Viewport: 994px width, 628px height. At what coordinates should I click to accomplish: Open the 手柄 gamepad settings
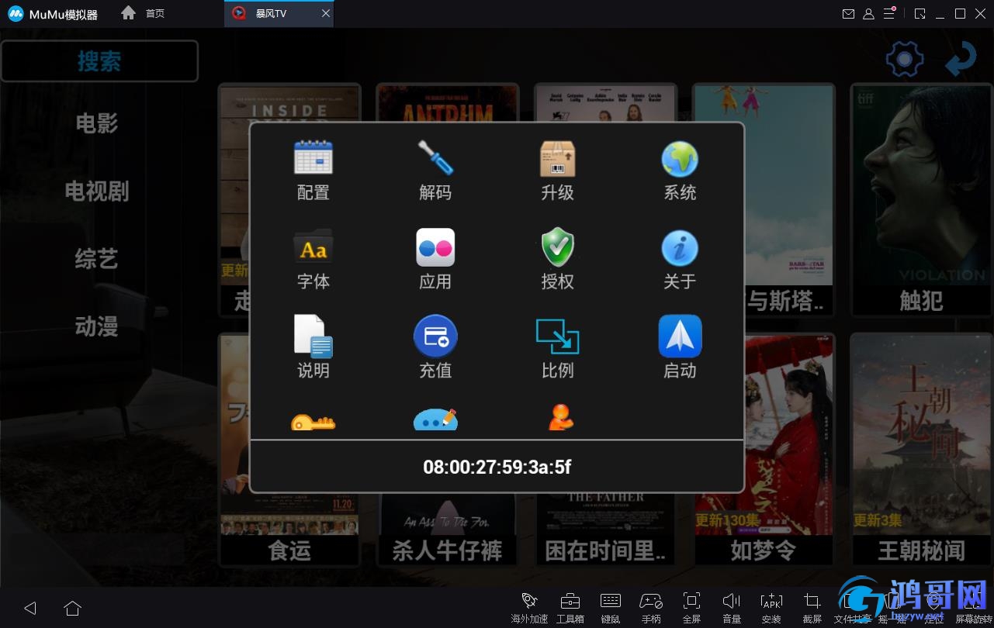(x=651, y=607)
